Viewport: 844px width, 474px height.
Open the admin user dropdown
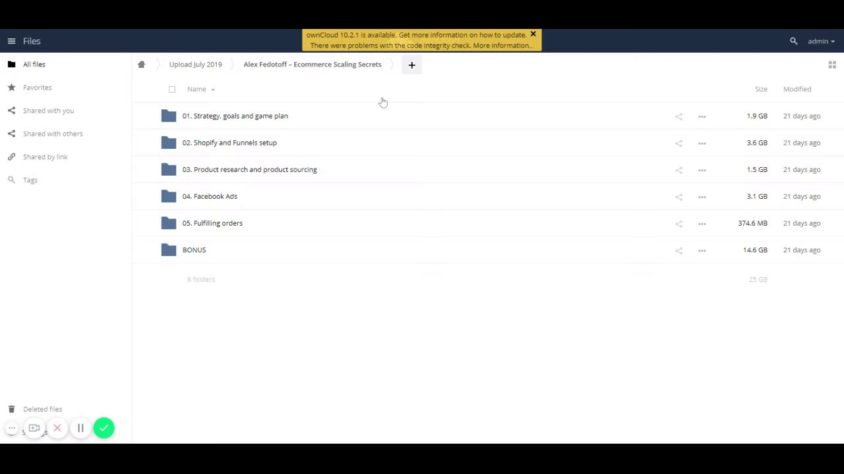(821, 41)
